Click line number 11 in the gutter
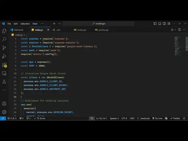This screenshot has height=141, width=188. [15, 78]
